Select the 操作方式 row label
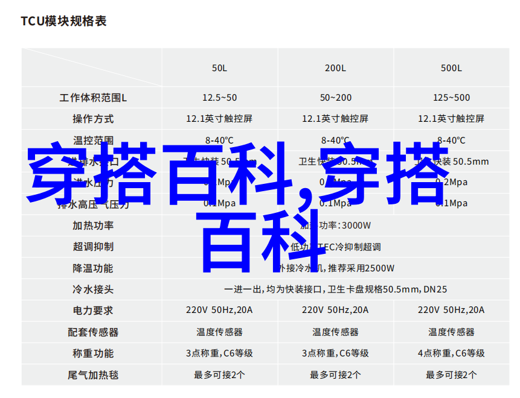Viewport: 520px width, 398px height. (x=92, y=119)
